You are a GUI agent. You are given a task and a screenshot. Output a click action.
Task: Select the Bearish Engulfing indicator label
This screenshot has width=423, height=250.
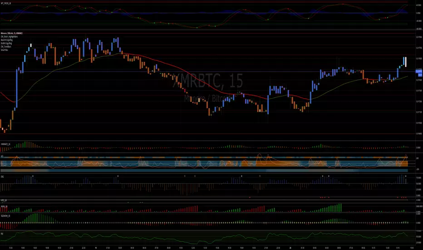point(7,40)
